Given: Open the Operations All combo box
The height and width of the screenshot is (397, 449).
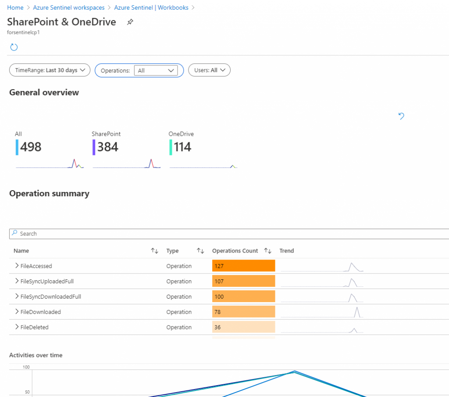Looking at the screenshot, I should (x=156, y=70).
